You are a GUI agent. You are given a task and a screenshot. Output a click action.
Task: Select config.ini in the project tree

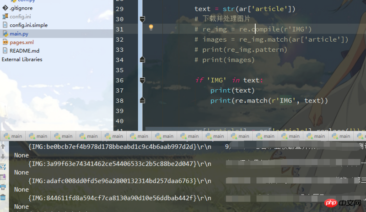pyautogui.click(x=20, y=16)
